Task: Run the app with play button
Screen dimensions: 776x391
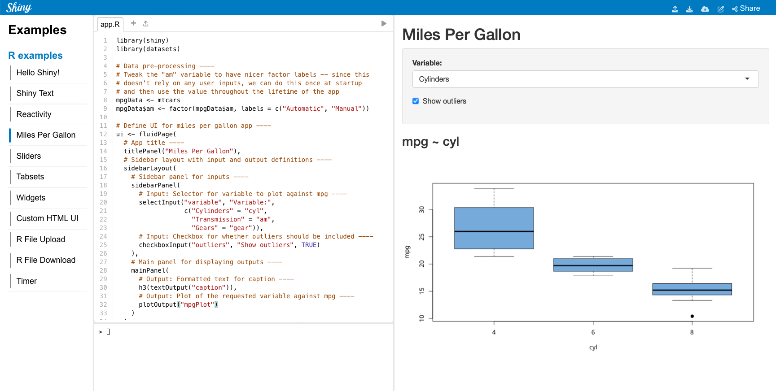Action: click(384, 23)
